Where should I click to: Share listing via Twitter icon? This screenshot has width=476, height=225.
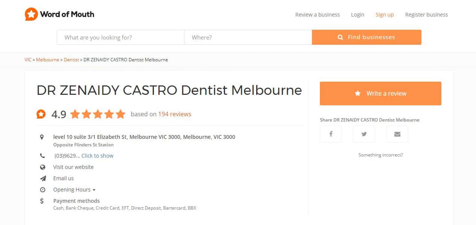(364, 134)
